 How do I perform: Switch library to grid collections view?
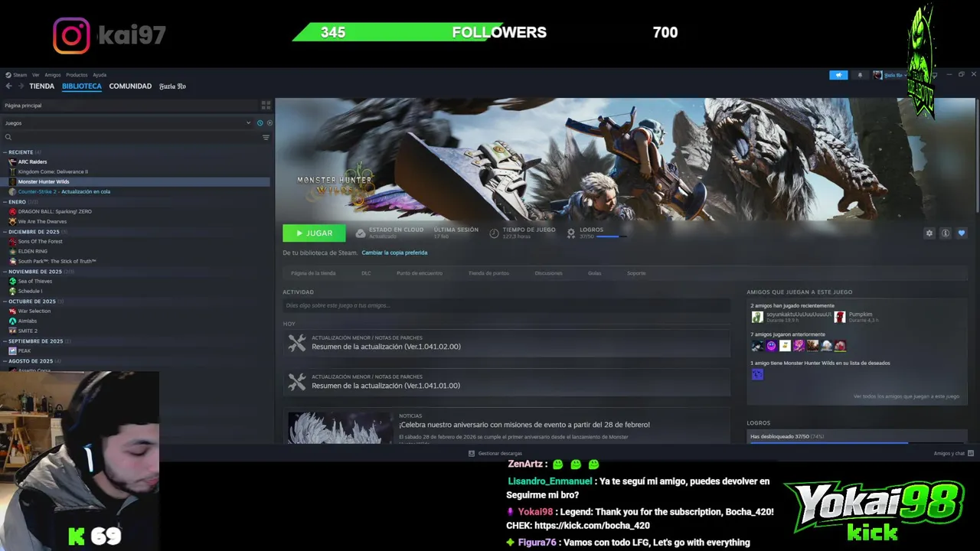coord(266,106)
